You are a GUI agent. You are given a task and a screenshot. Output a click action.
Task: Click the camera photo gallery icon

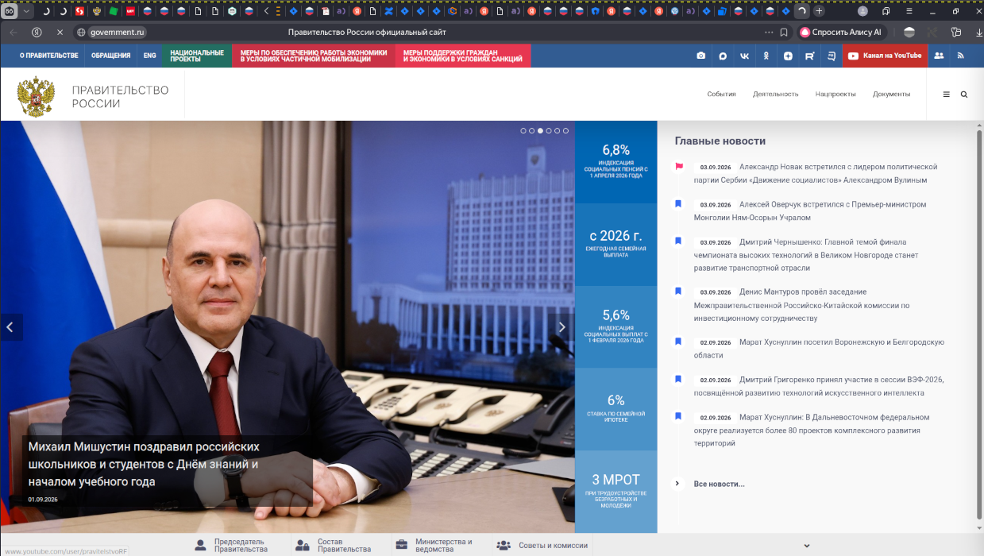[x=700, y=56]
